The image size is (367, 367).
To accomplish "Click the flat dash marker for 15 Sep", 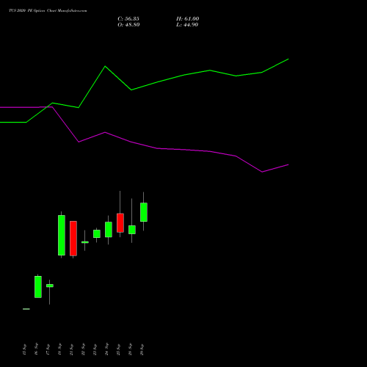I will (x=26, y=309).
